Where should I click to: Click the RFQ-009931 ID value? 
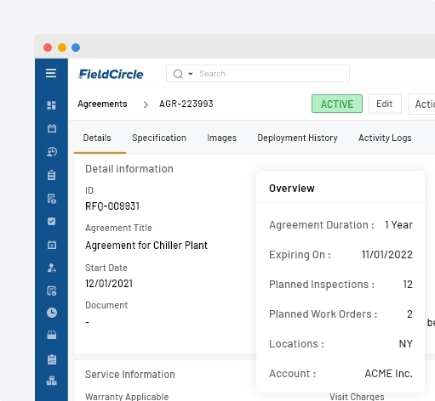point(112,206)
